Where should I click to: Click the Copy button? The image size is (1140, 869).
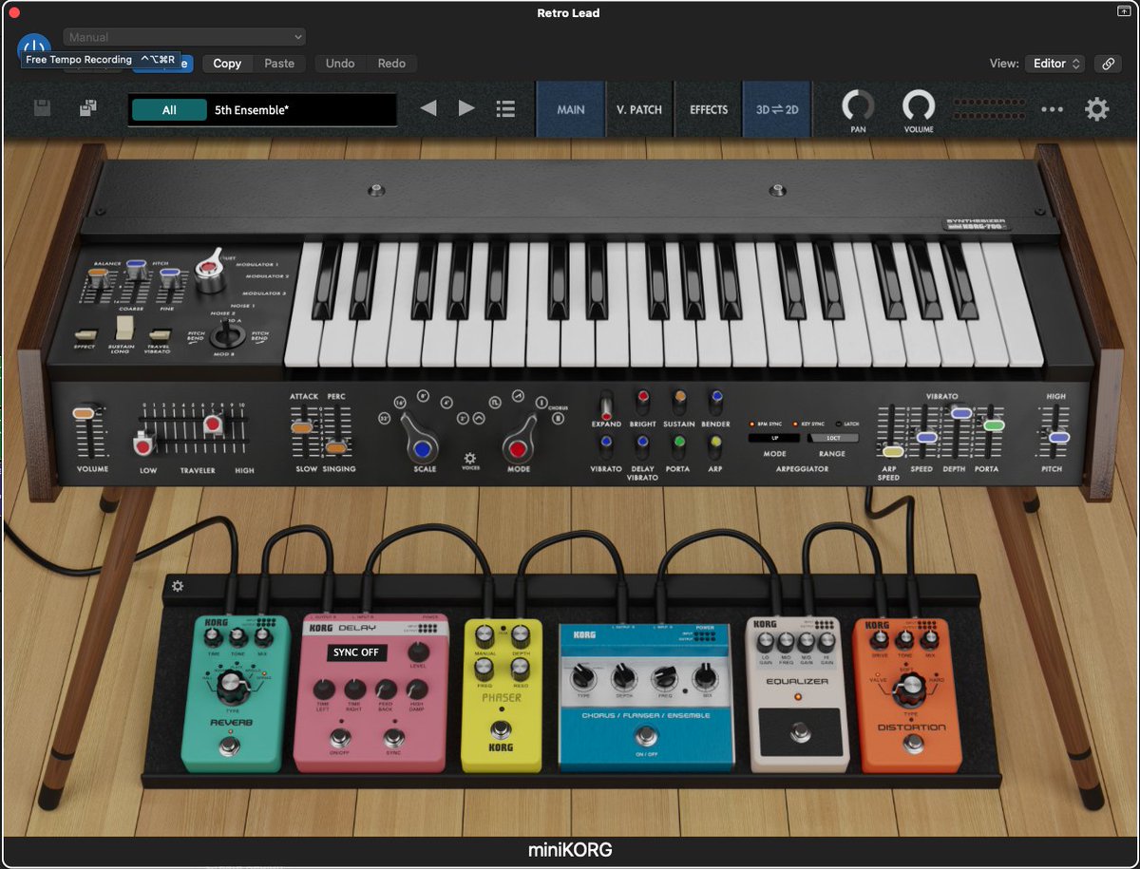pyautogui.click(x=227, y=64)
